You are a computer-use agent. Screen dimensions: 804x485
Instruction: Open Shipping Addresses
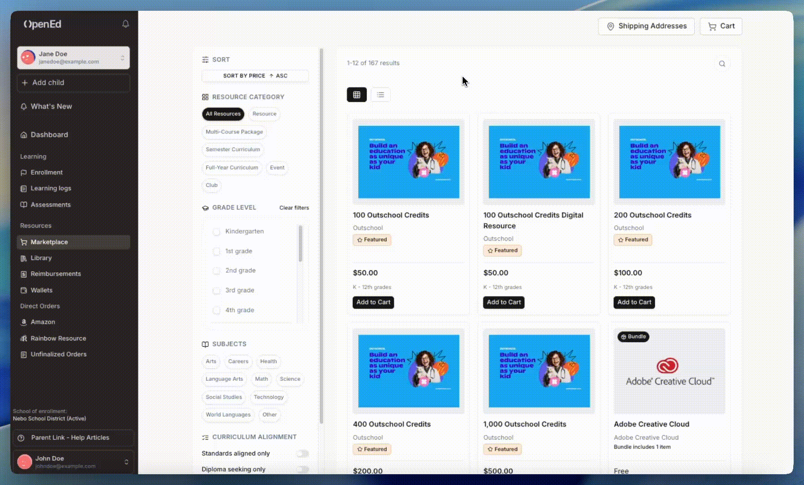coord(646,26)
